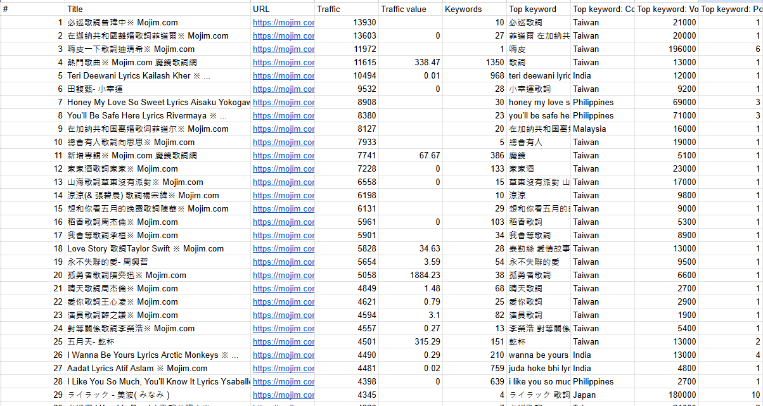The height and width of the screenshot is (406, 763).
Task: Select the Top keyword column header
Action: coord(539,9)
